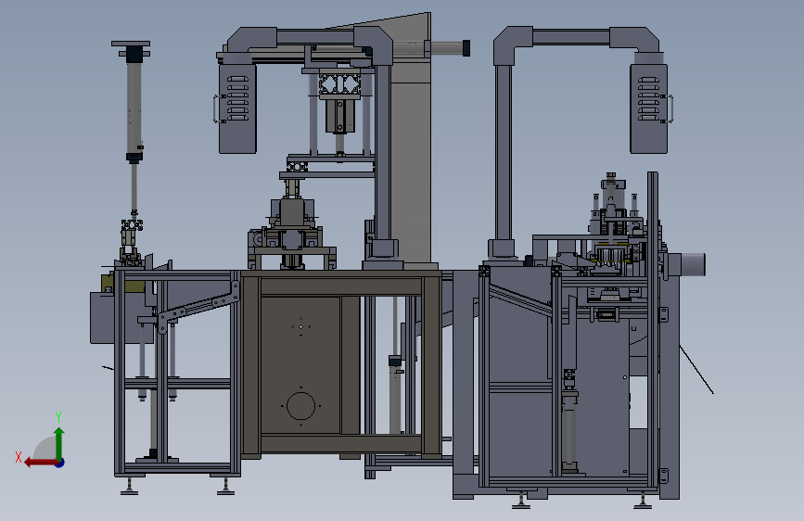Select the cylindrical motor protruding on the right side
The height and width of the screenshot is (521, 804).
click(692, 264)
